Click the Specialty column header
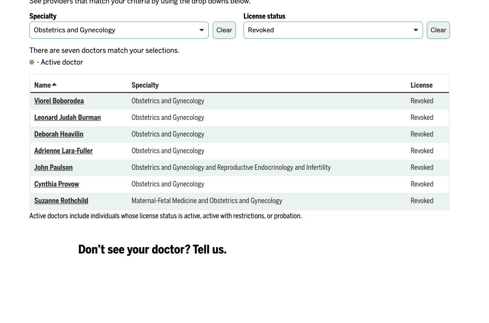Viewport: 489px width, 323px height. (145, 85)
